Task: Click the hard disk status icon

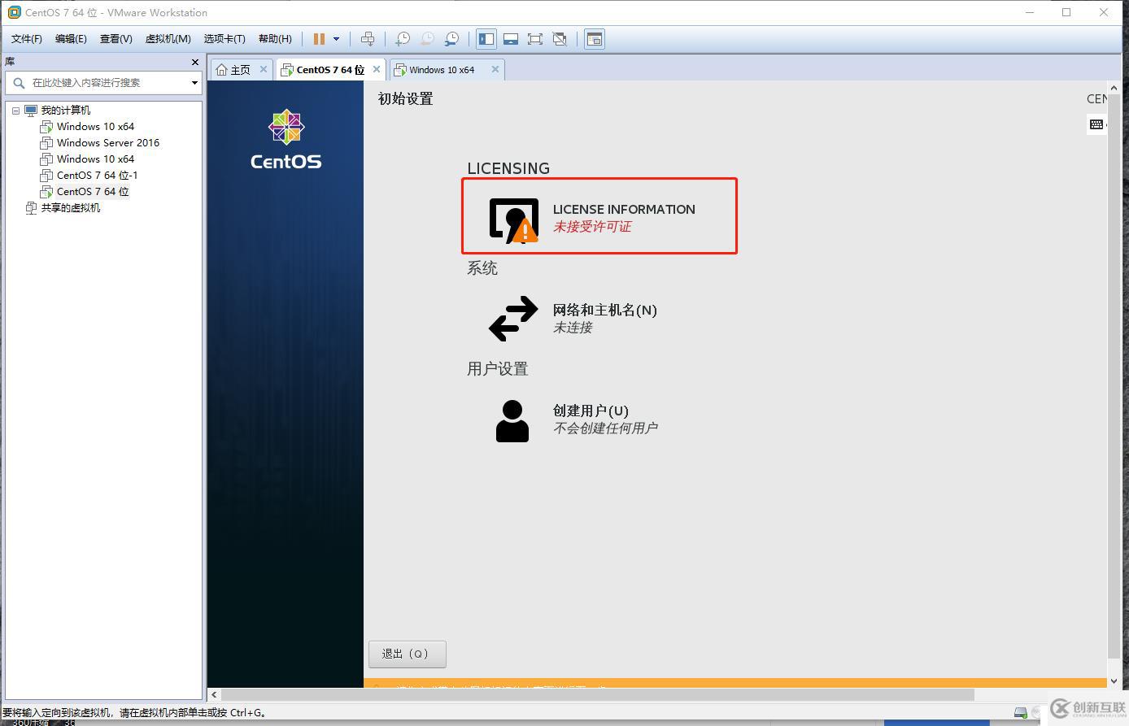Action: [x=1020, y=713]
